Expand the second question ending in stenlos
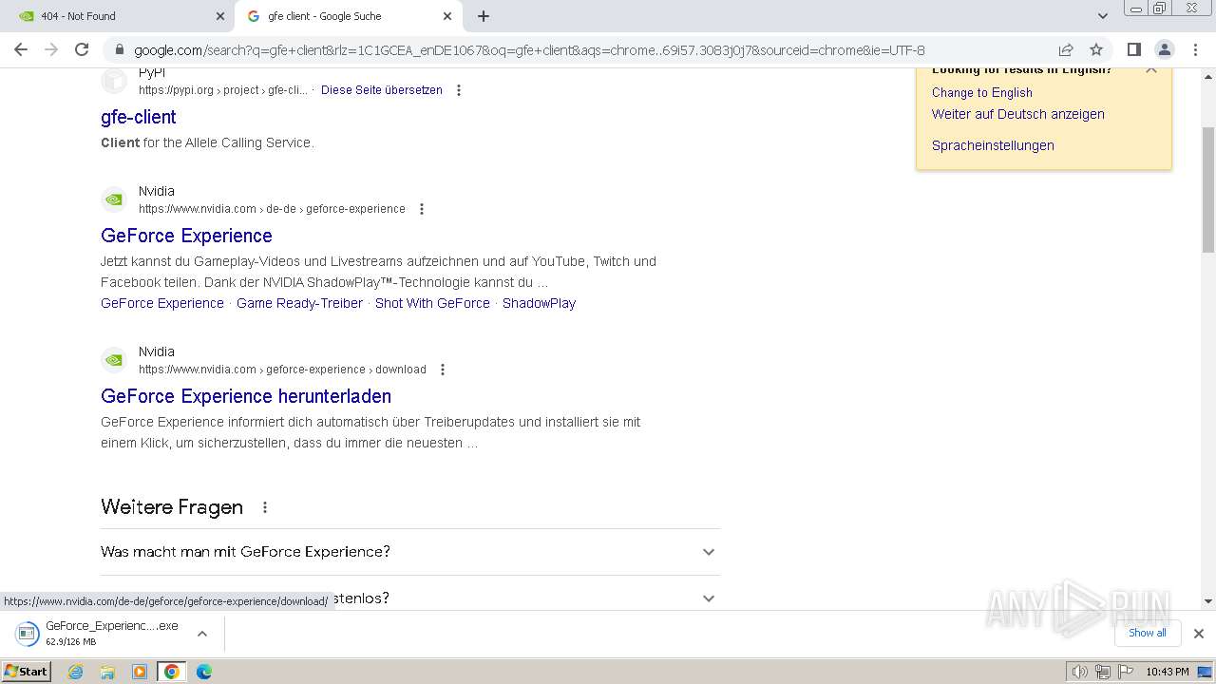 click(409, 598)
